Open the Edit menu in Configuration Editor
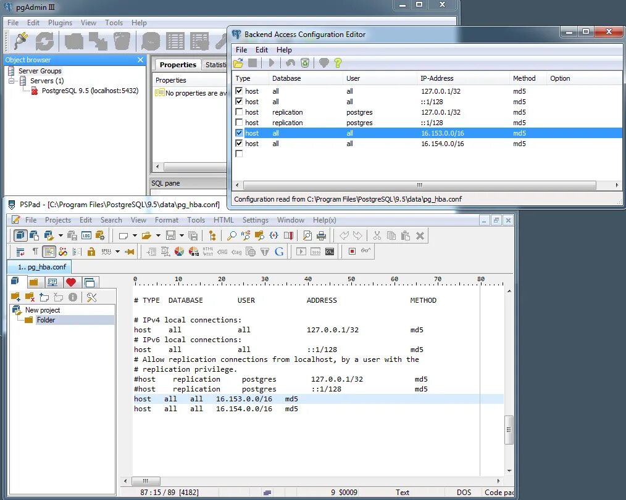Screen dimensions: 626x500 click(x=262, y=50)
